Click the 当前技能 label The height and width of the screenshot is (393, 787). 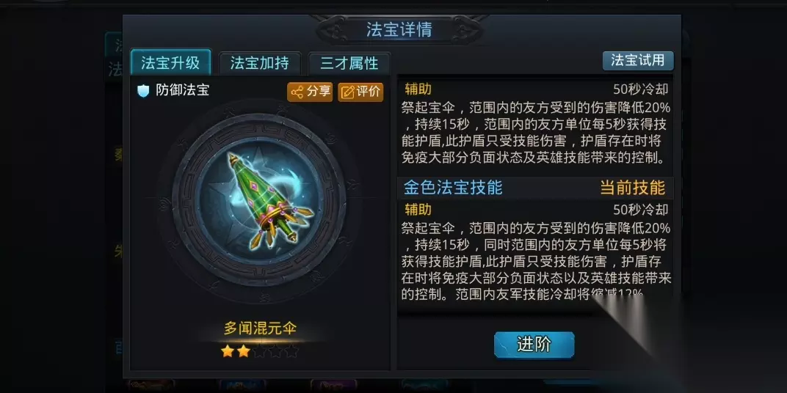pos(632,188)
